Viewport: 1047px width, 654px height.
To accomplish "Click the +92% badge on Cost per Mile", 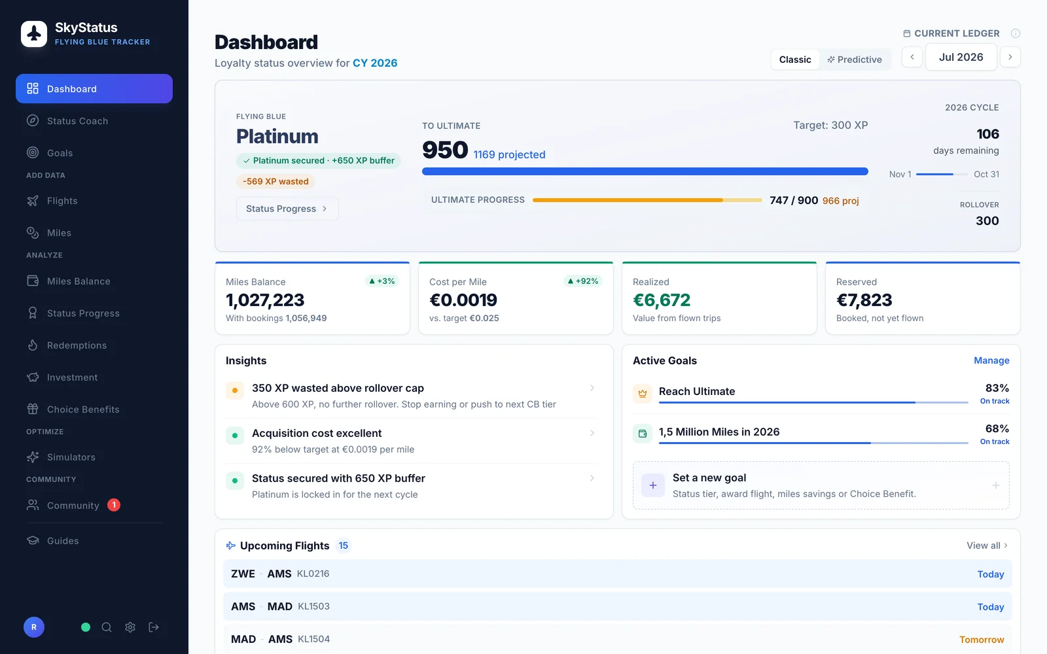I will [x=582, y=281].
